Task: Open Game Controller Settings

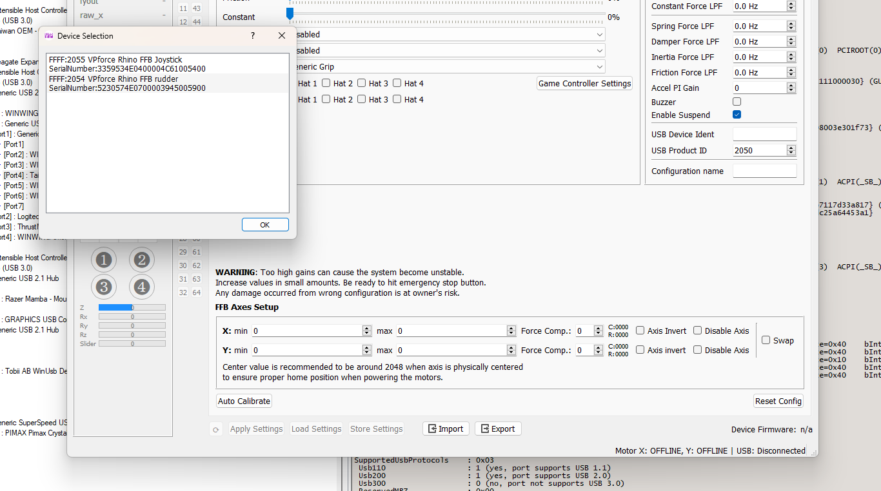Action: pos(584,84)
